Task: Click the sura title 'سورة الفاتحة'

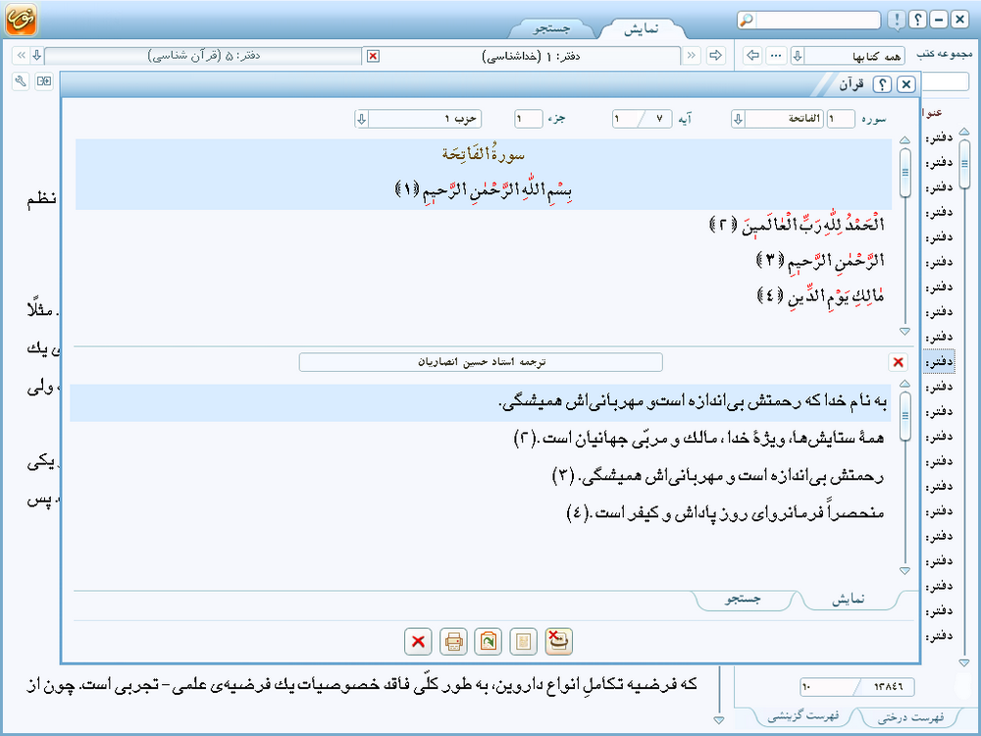Action: point(483,154)
